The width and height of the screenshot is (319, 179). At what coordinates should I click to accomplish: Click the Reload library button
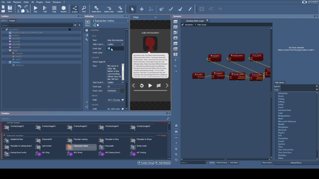coord(296,163)
